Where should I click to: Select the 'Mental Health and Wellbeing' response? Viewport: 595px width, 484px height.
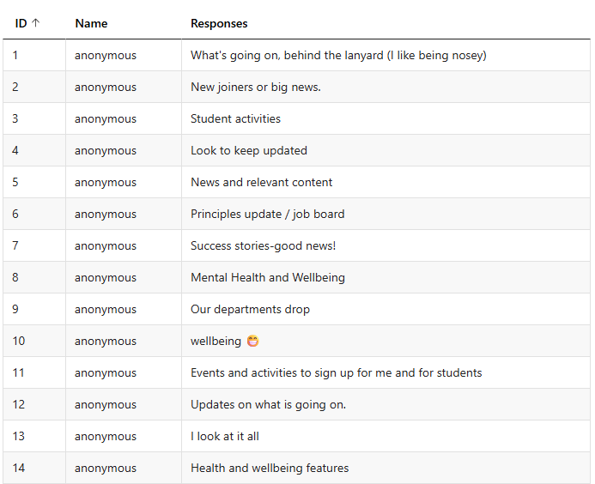pos(267,277)
